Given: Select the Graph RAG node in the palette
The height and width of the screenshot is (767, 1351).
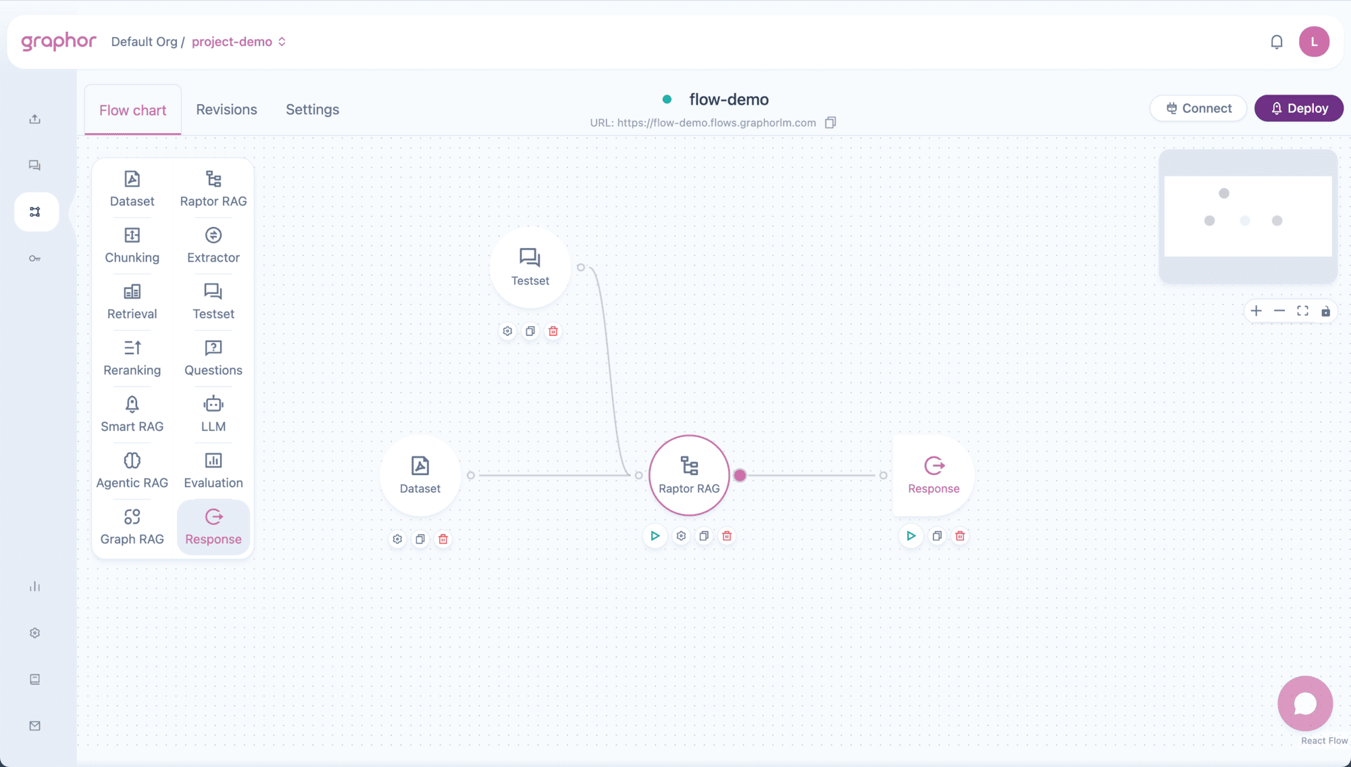Looking at the screenshot, I should pos(132,526).
